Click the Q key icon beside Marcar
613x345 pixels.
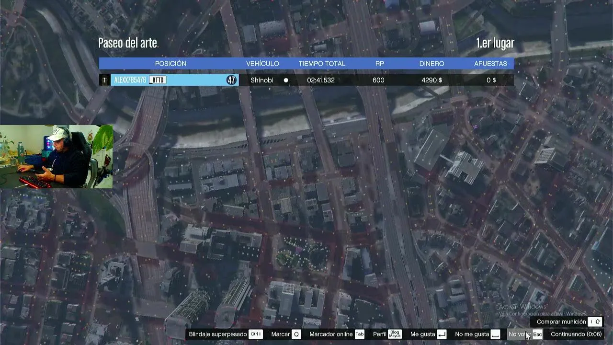(x=296, y=334)
